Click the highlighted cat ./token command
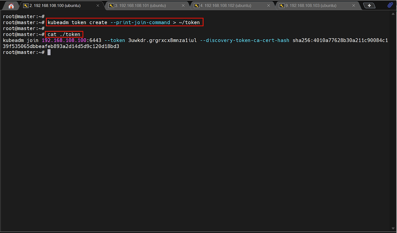The height and width of the screenshot is (233, 397). point(64,34)
